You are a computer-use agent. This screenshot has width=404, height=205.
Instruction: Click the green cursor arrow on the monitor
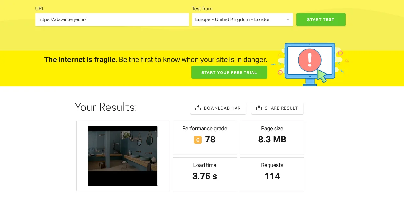(322, 76)
